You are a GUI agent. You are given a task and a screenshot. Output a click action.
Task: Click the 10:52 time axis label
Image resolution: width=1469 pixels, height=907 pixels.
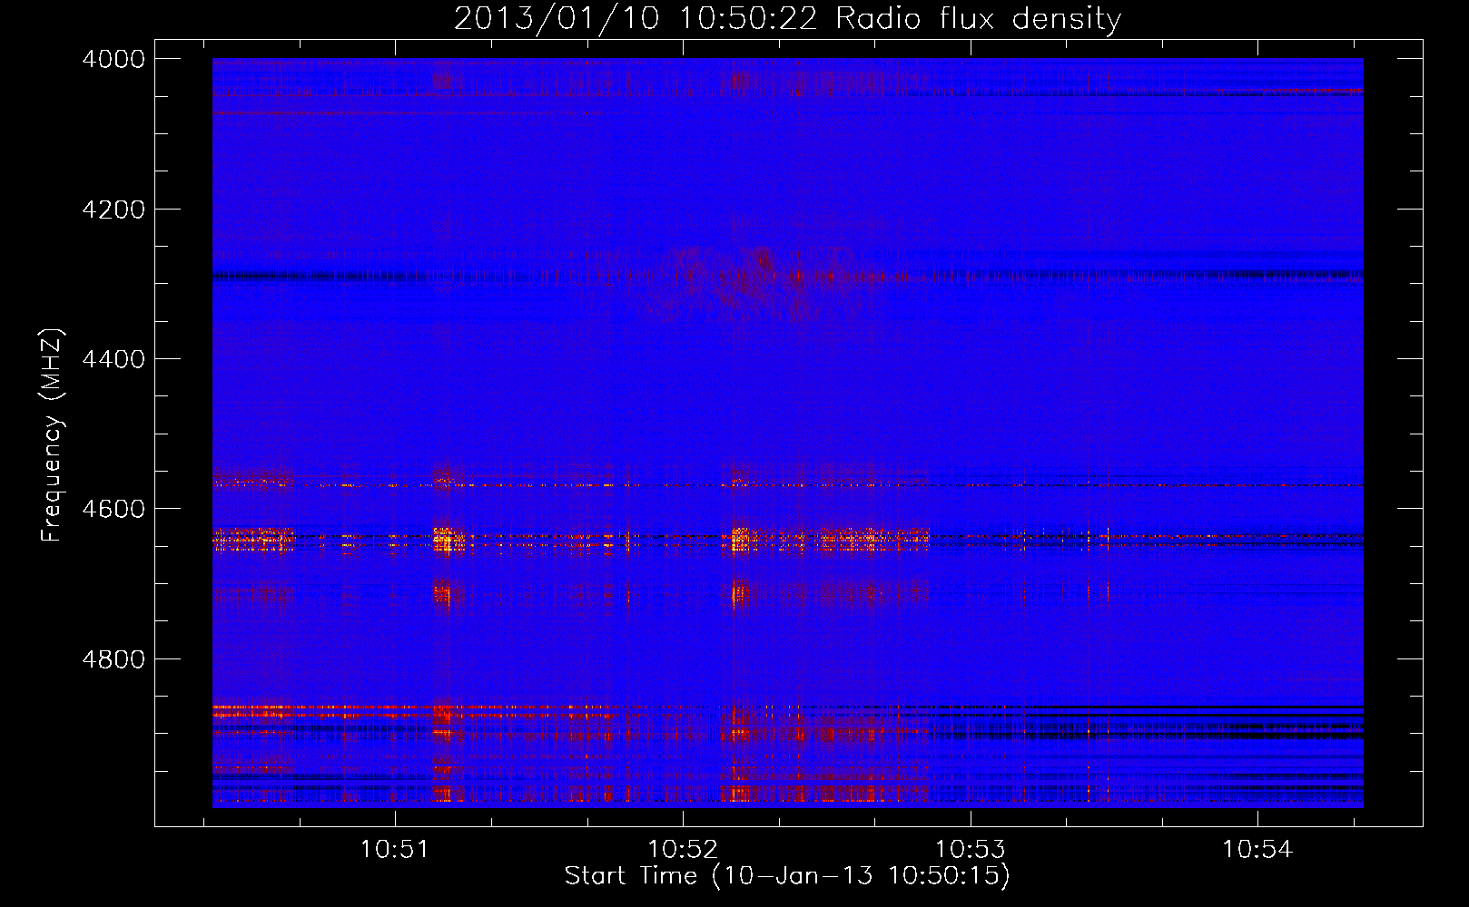coord(682,850)
